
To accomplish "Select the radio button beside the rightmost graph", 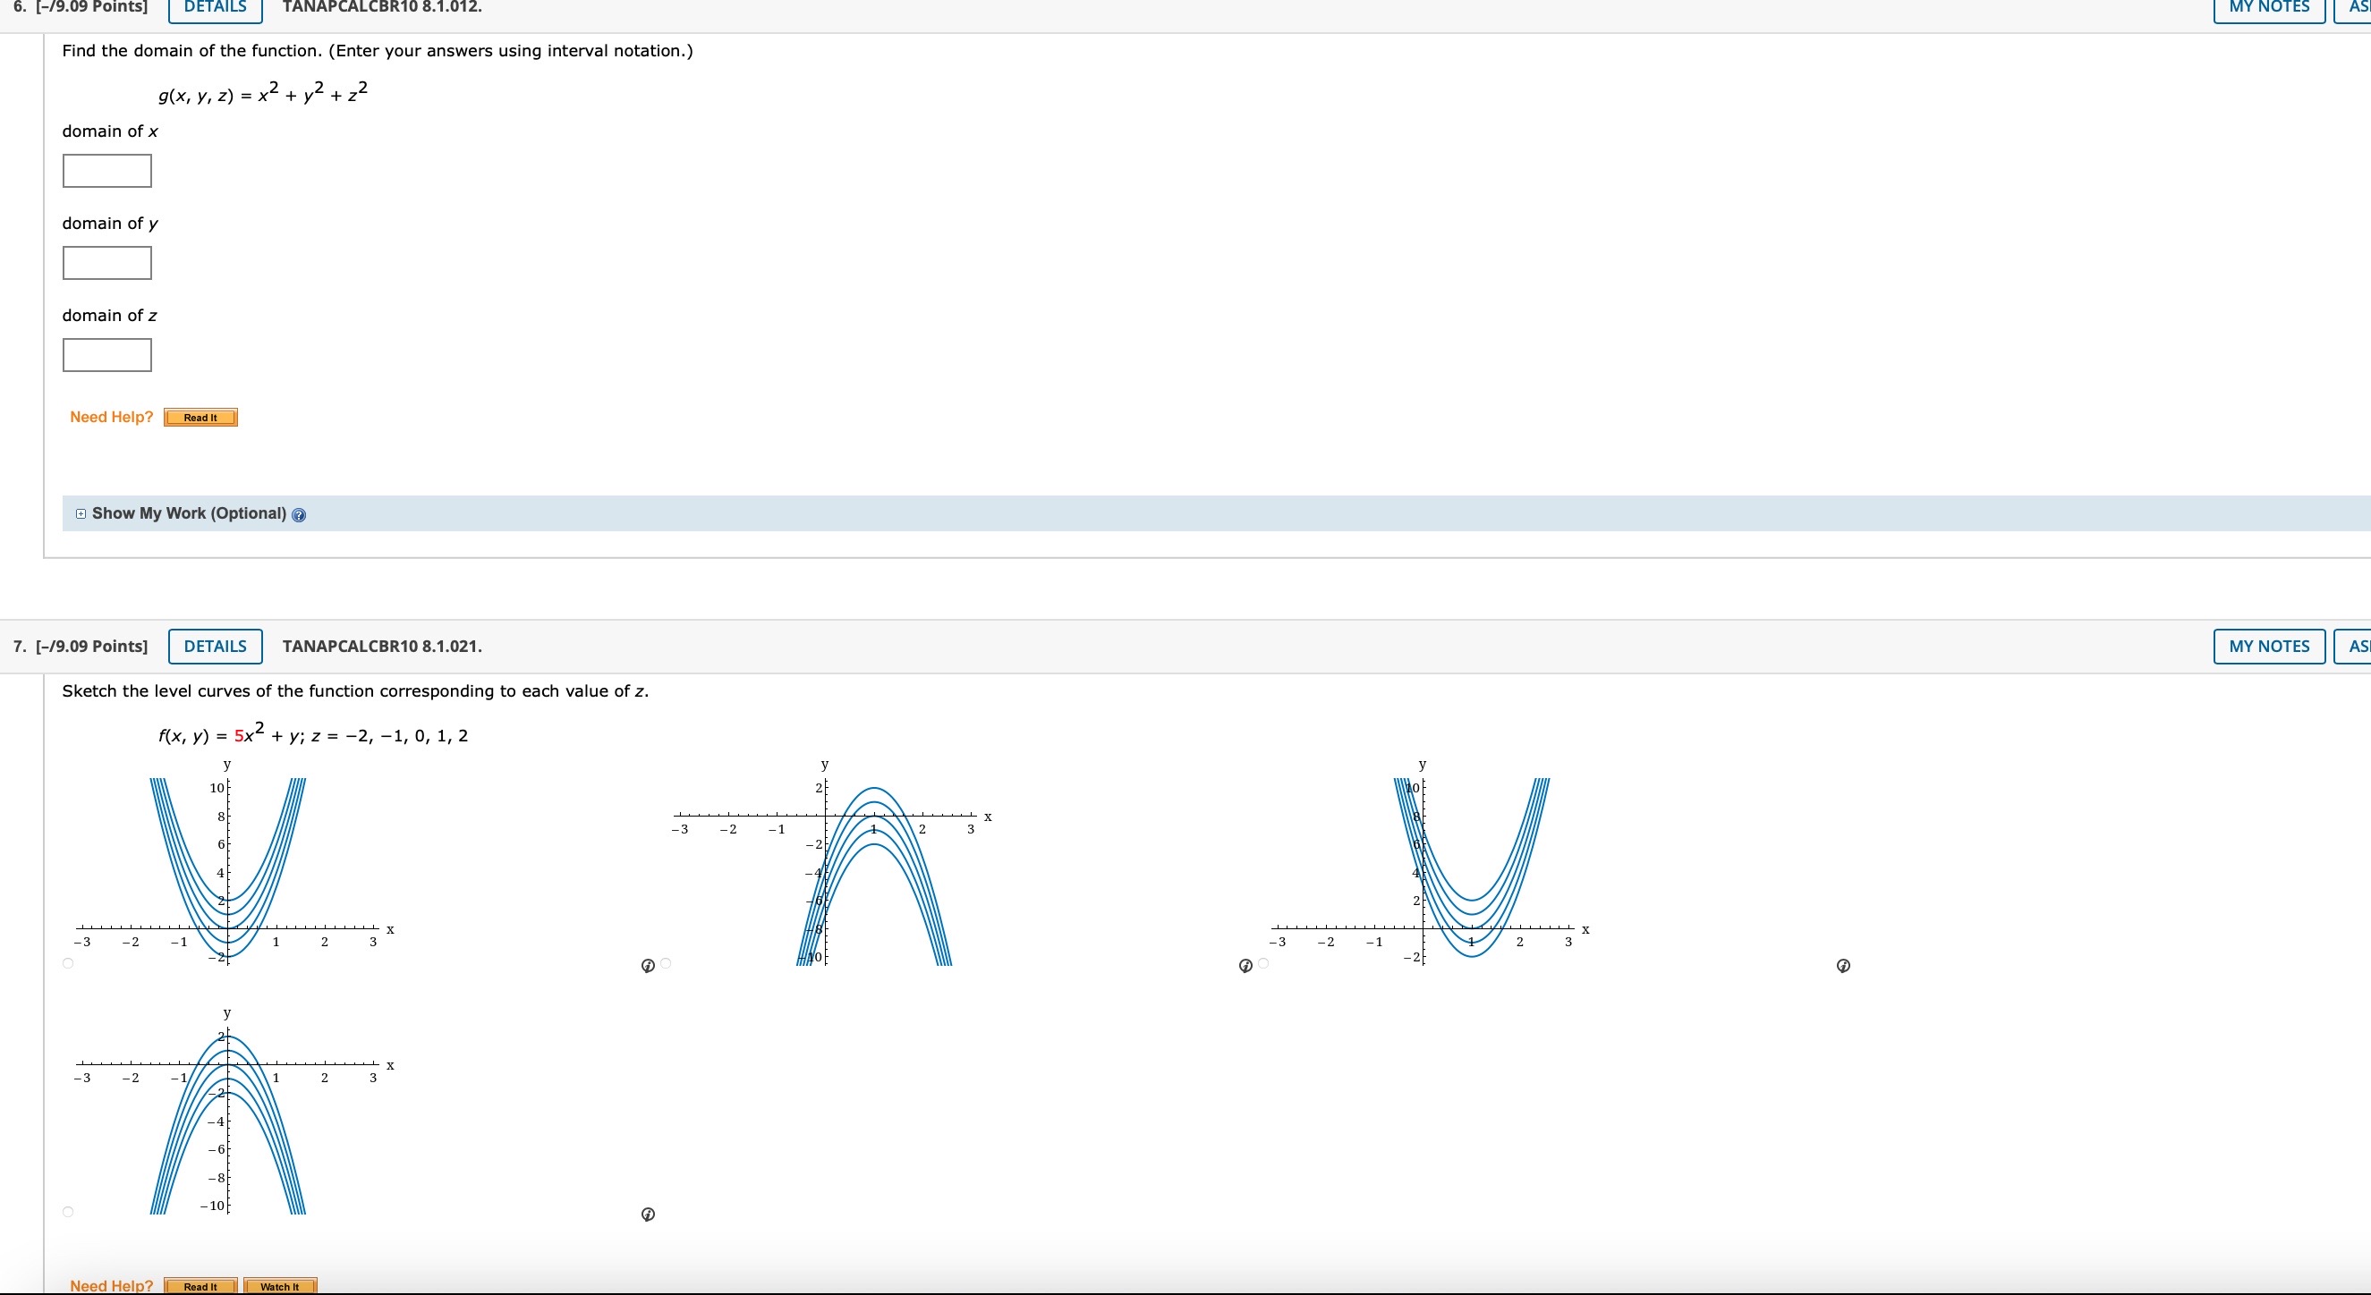I will (x=1262, y=964).
